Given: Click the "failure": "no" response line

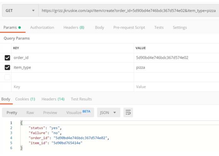Looking at the screenshot, I should click(x=45, y=133).
